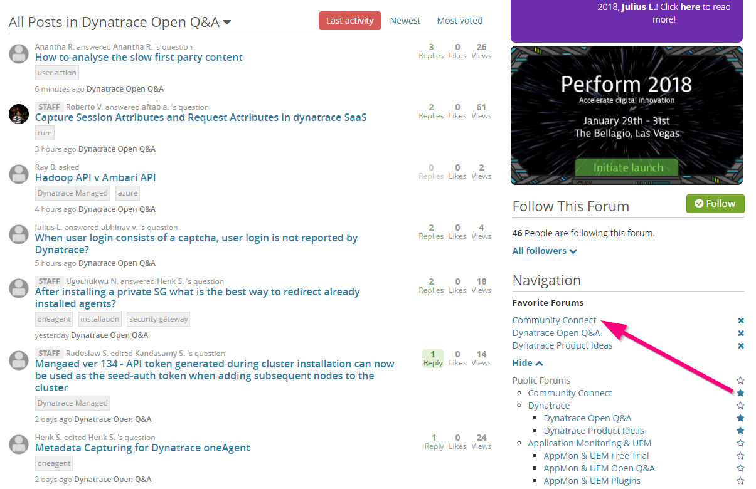The height and width of the screenshot is (489, 756).
Task: Open Dynatrace category in forum tree
Action: point(549,406)
